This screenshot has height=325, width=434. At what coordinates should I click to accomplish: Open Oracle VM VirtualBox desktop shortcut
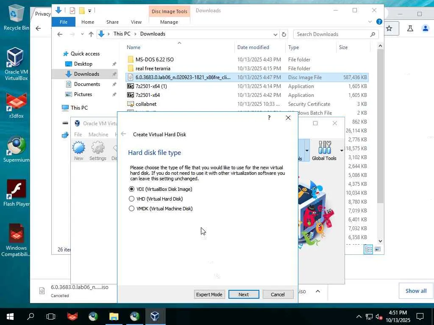[x=16, y=64]
